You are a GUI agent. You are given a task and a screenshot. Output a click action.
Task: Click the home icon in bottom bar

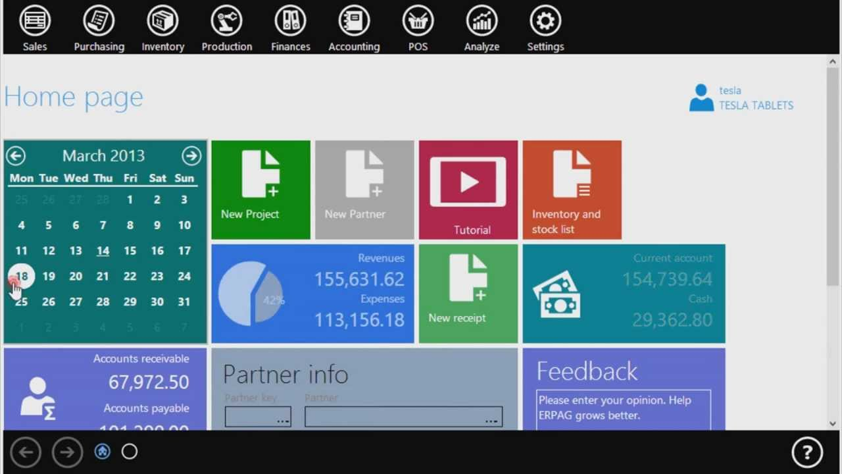click(x=102, y=452)
